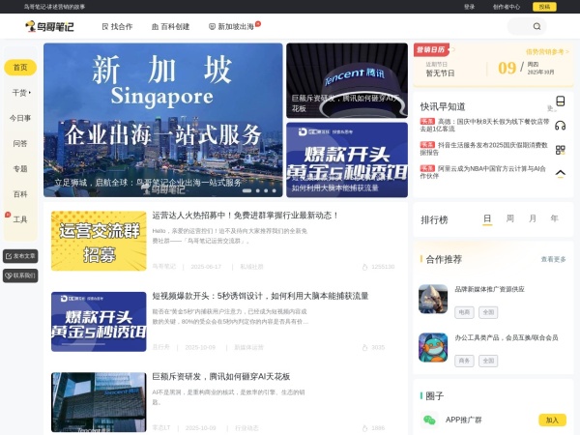580x435 pixels.
Task: Click the headset customer service icon
Action: click(x=560, y=126)
